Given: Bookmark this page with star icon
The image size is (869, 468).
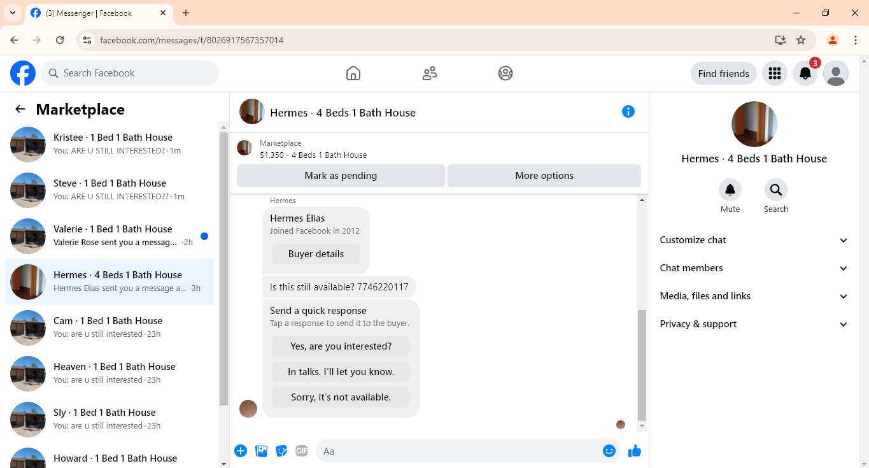Looking at the screenshot, I should 801,40.
